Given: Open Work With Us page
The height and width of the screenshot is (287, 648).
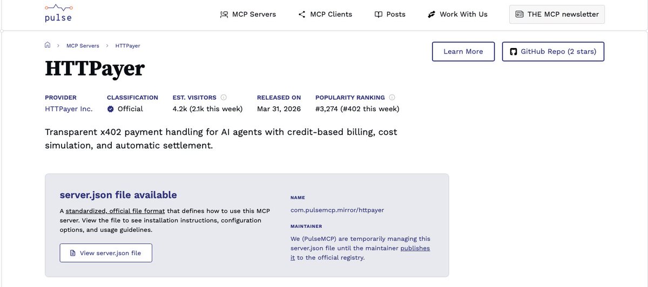Looking at the screenshot, I should pos(457,14).
